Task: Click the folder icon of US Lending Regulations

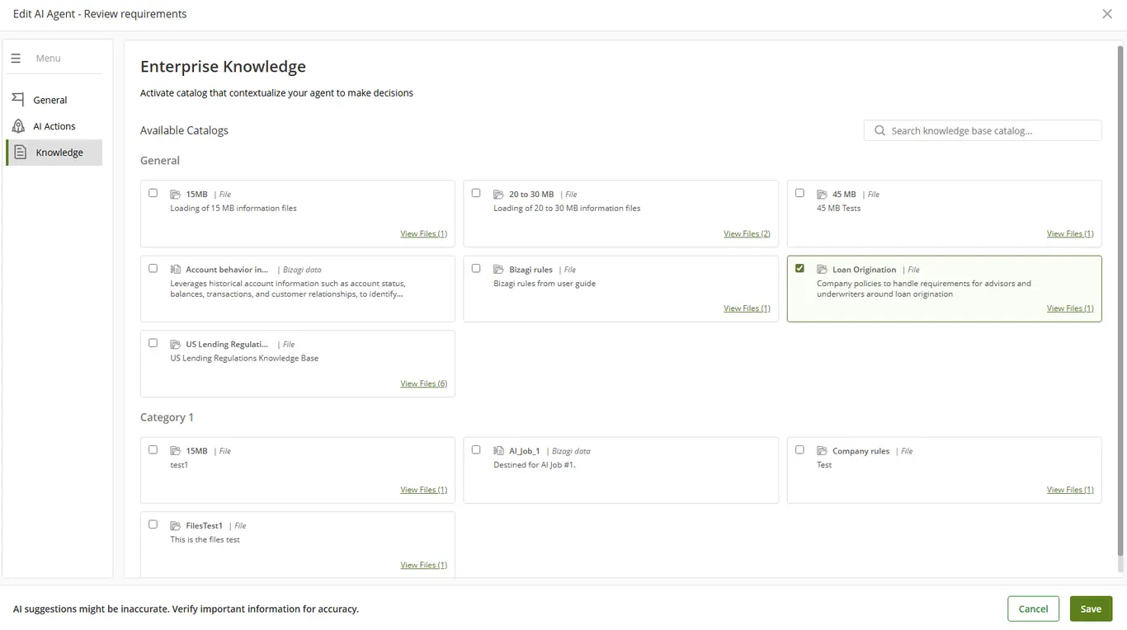Action: click(x=175, y=345)
